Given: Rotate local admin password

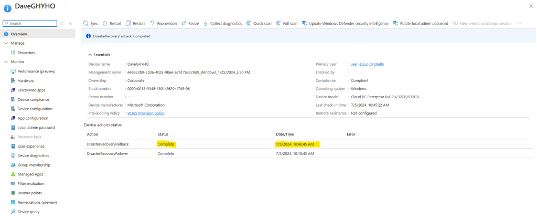Looking at the screenshot, I should (x=421, y=23).
